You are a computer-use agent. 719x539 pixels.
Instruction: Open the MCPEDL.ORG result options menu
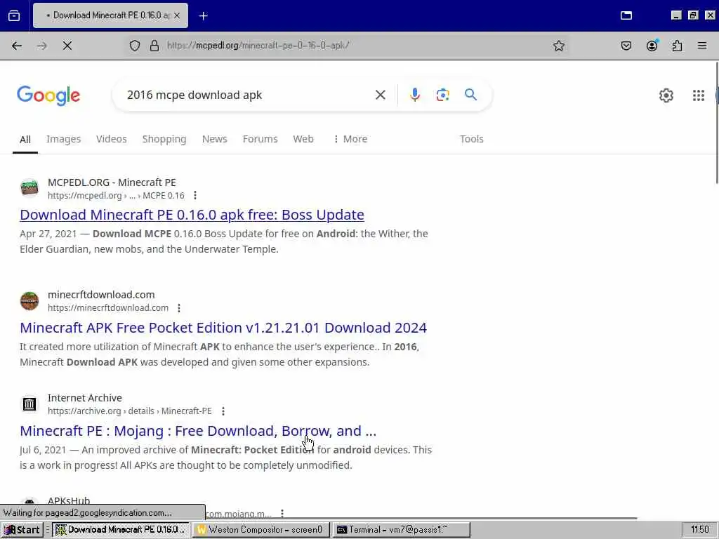195,196
